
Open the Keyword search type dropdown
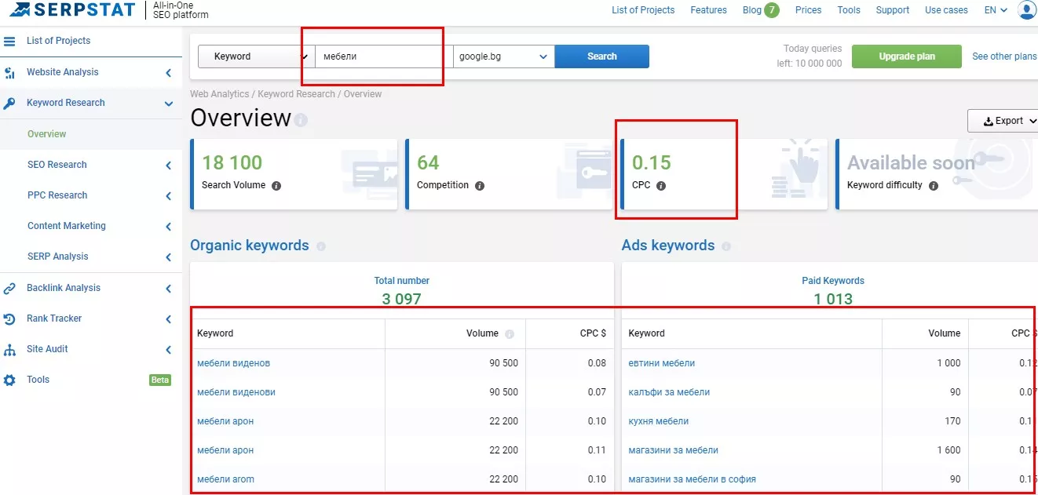tap(256, 56)
